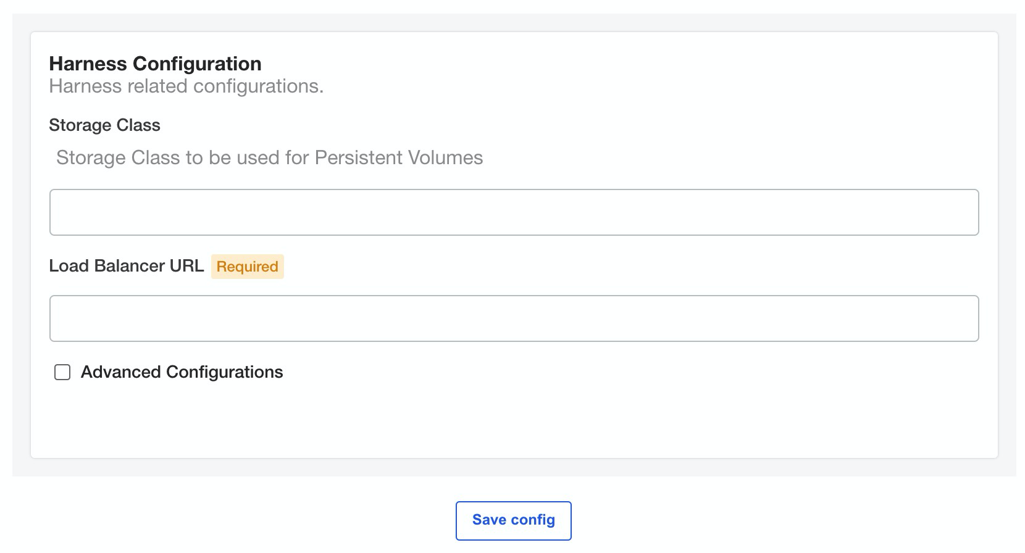Viewport: 1025px width, 553px height.
Task: Click the Persistent Volumes help description
Action: point(269,158)
